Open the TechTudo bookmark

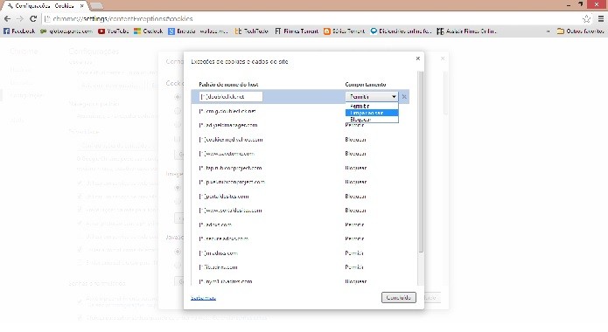(x=251, y=31)
